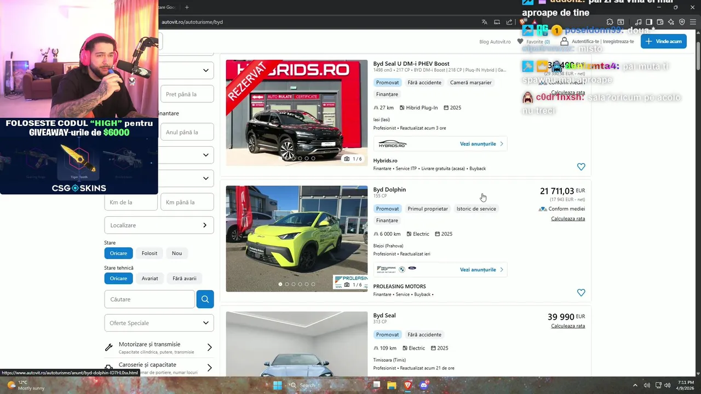
Task: Expand Caroserie și capacitate section
Action: (x=159, y=368)
